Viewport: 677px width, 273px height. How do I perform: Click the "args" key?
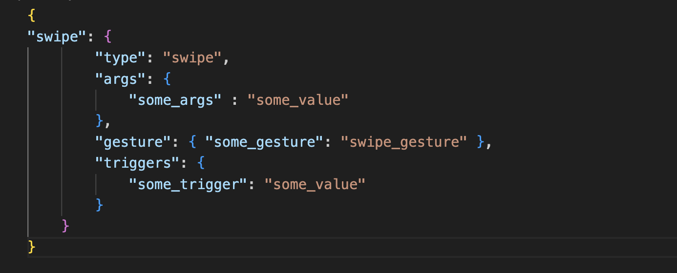tap(121, 79)
